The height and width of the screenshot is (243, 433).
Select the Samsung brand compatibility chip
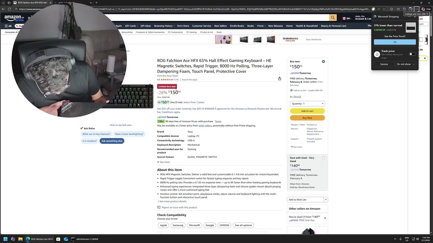(178, 225)
